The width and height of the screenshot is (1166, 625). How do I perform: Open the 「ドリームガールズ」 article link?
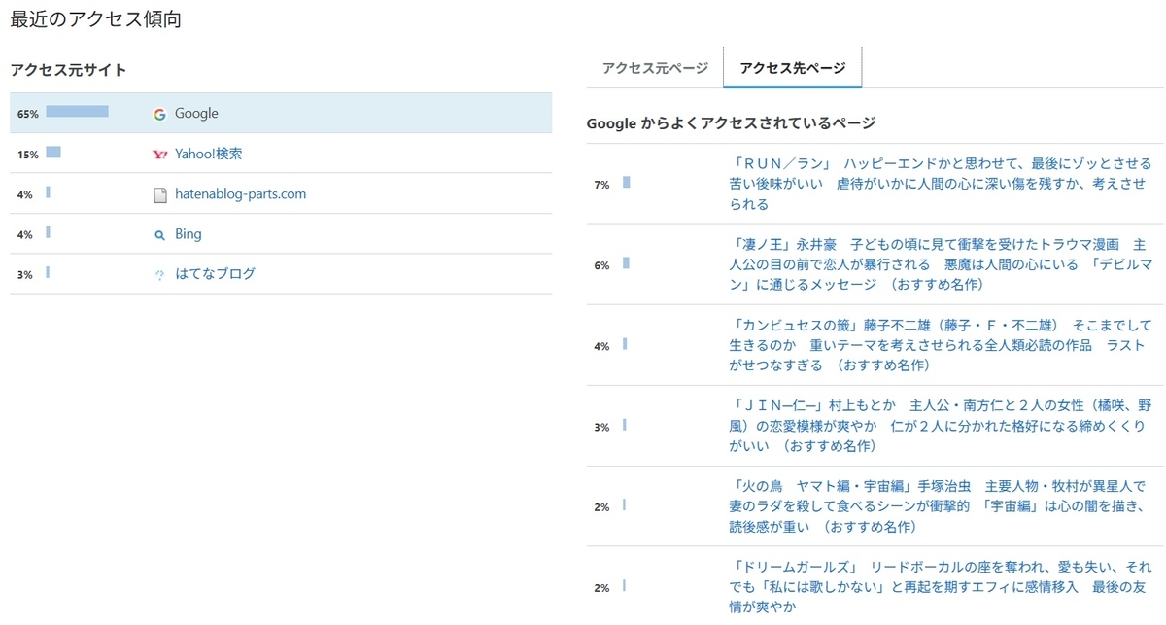940,587
